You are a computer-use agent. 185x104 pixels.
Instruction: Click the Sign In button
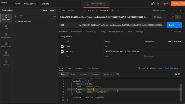click(165, 4)
